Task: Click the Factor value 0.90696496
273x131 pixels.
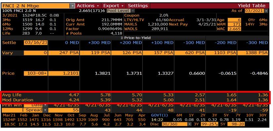Action: click(110, 29)
